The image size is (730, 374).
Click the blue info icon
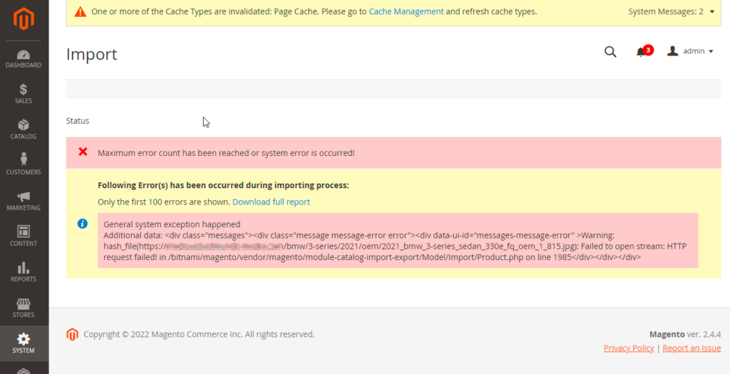tap(83, 224)
